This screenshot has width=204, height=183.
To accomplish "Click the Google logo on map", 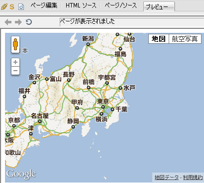I will [x=21, y=174].
